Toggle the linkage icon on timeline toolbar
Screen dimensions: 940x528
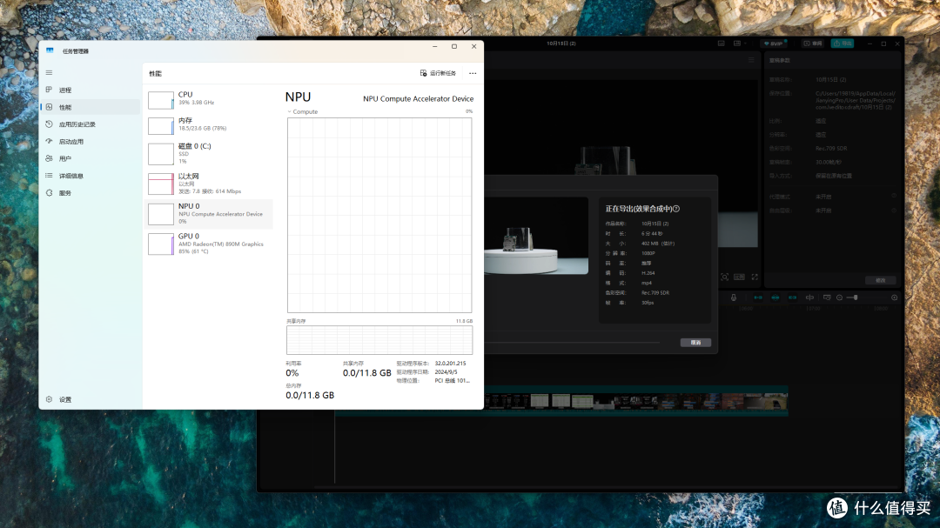793,297
